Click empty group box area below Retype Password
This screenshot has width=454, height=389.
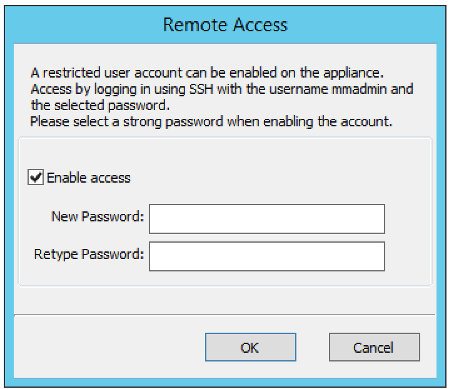pyautogui.click(x=225, y=278)
